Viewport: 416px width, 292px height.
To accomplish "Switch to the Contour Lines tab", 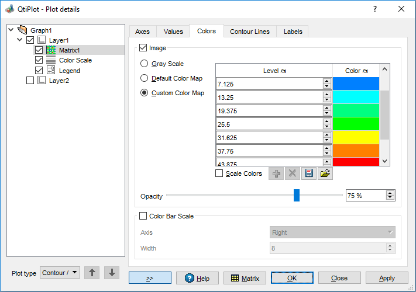I will pyautogui.click(x=250, y=32).
